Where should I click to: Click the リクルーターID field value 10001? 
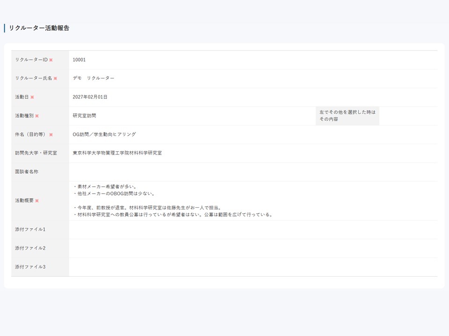point(79,59)
